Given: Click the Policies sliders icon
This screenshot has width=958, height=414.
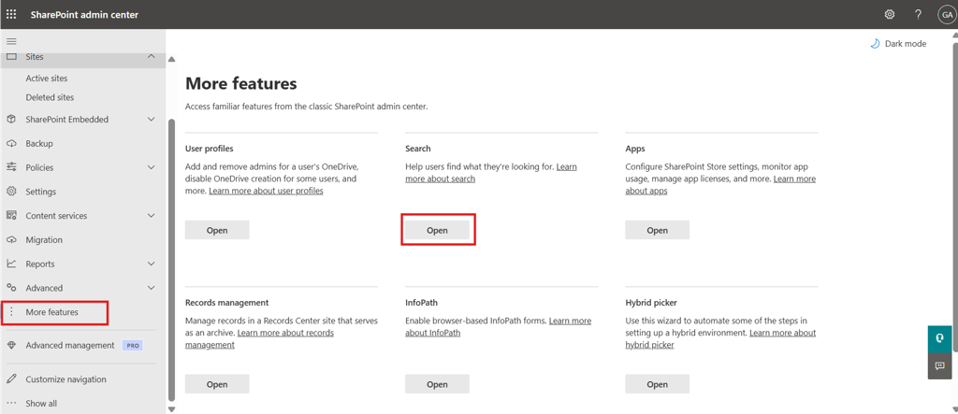Looking at the screenshot, I should coord(11,167).
